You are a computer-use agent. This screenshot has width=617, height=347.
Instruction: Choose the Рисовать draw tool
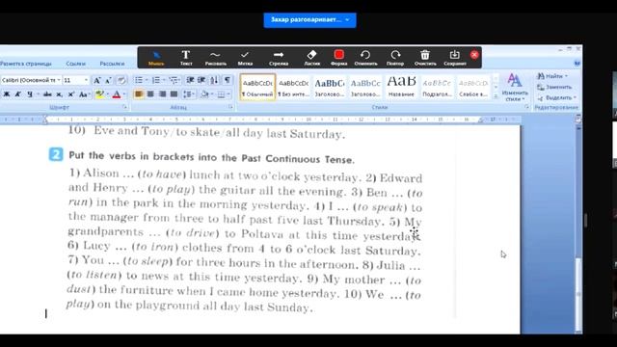coord(215,58)
